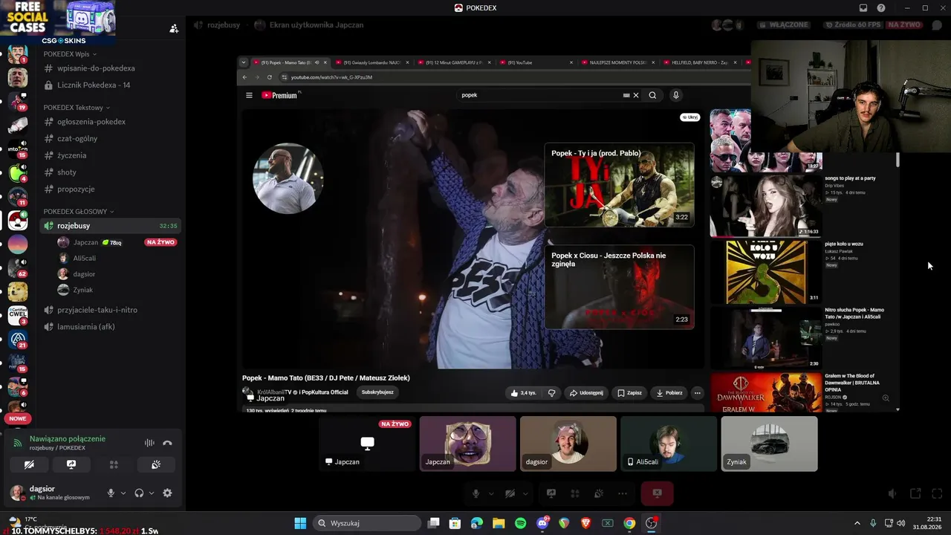Focus dagsior's participant tile
This screenshot has width=951, height=535.
click(x=568, y=444)
